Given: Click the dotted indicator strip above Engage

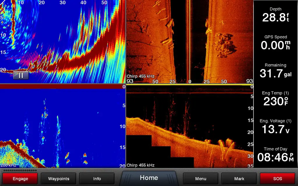Looking at the screenshot, I should (20, 170).
